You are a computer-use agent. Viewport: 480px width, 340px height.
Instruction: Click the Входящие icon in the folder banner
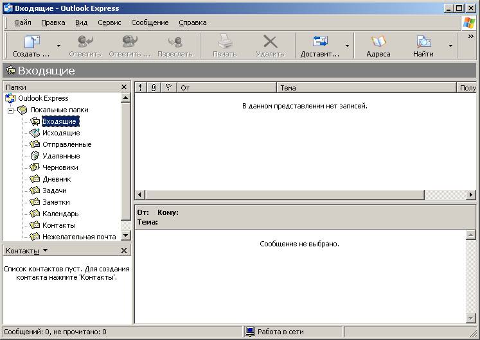(x=11, y=71)
